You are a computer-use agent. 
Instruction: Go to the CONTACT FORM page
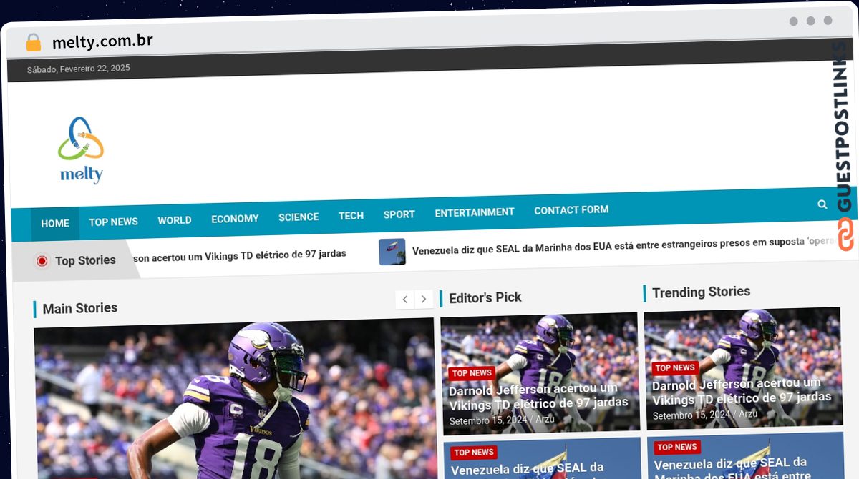click(x=571, y=210)
